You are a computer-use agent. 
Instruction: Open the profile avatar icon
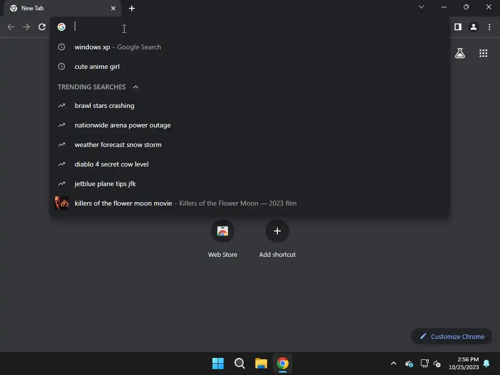[x=474, y=27]
